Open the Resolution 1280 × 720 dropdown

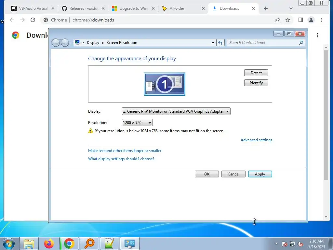tap(137, 123)
